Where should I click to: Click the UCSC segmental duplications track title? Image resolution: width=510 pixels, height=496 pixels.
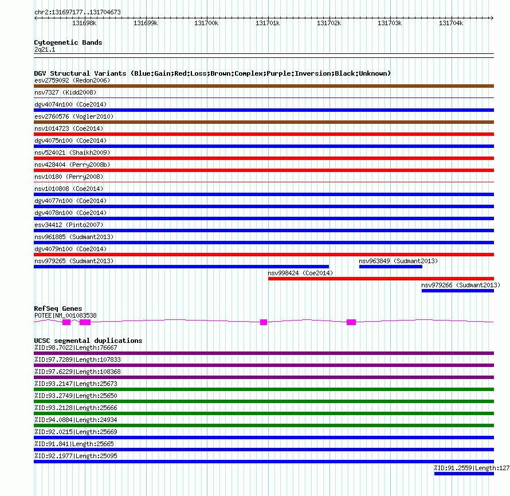pyautogui.click(x=88, y=341)
